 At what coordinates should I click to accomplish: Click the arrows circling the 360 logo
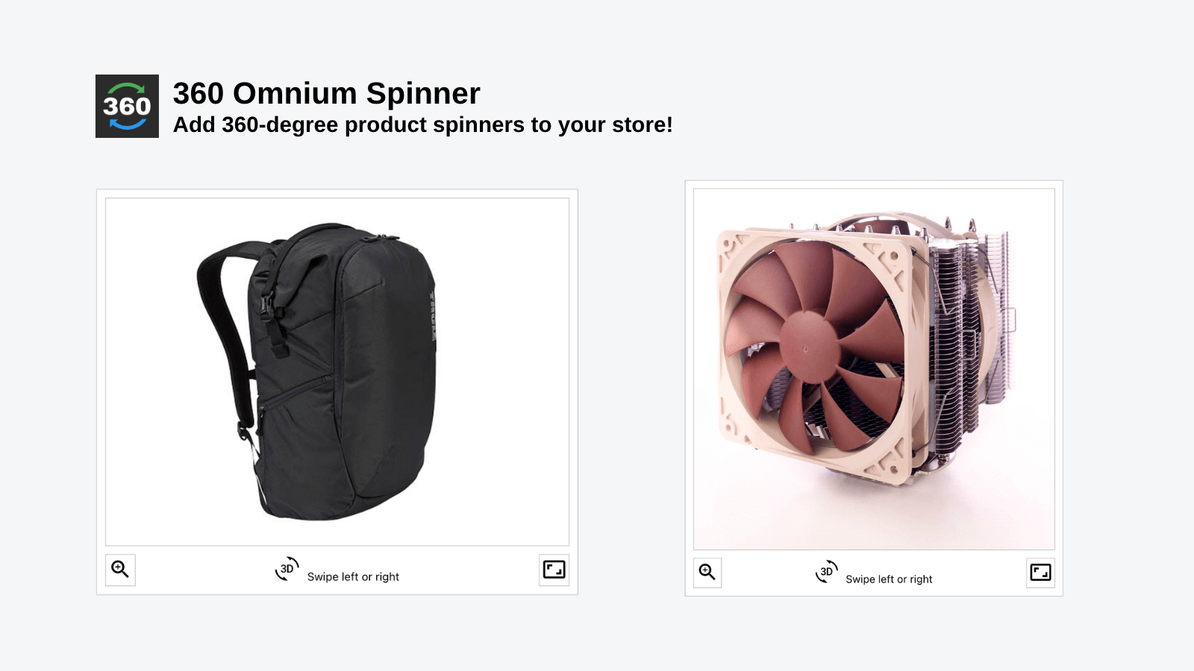coord(127,89)
